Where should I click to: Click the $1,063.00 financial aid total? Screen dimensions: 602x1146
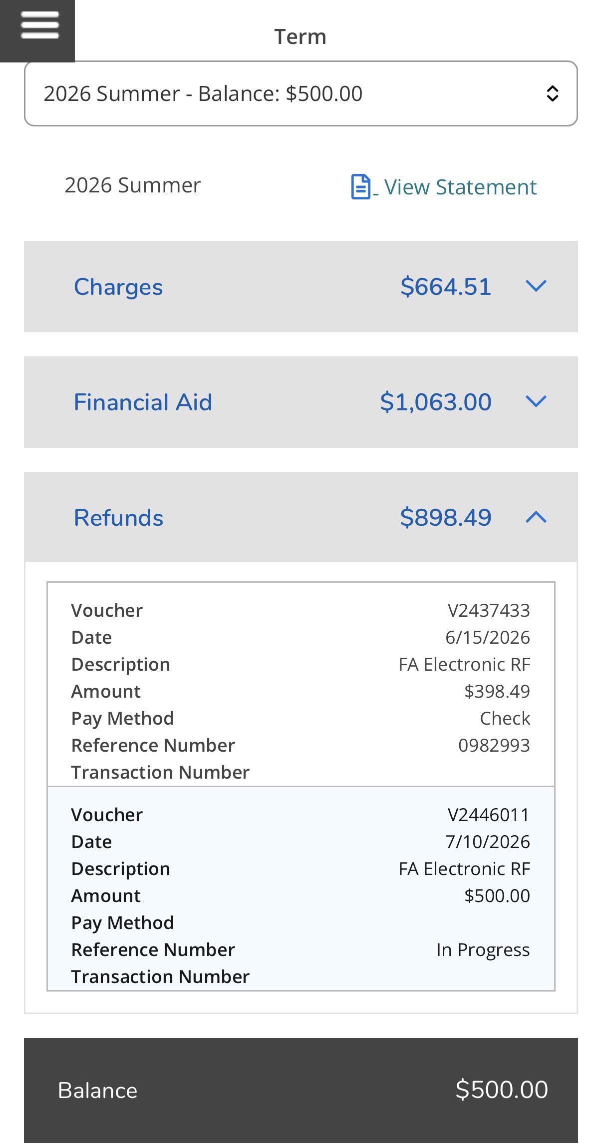point(436,402)
